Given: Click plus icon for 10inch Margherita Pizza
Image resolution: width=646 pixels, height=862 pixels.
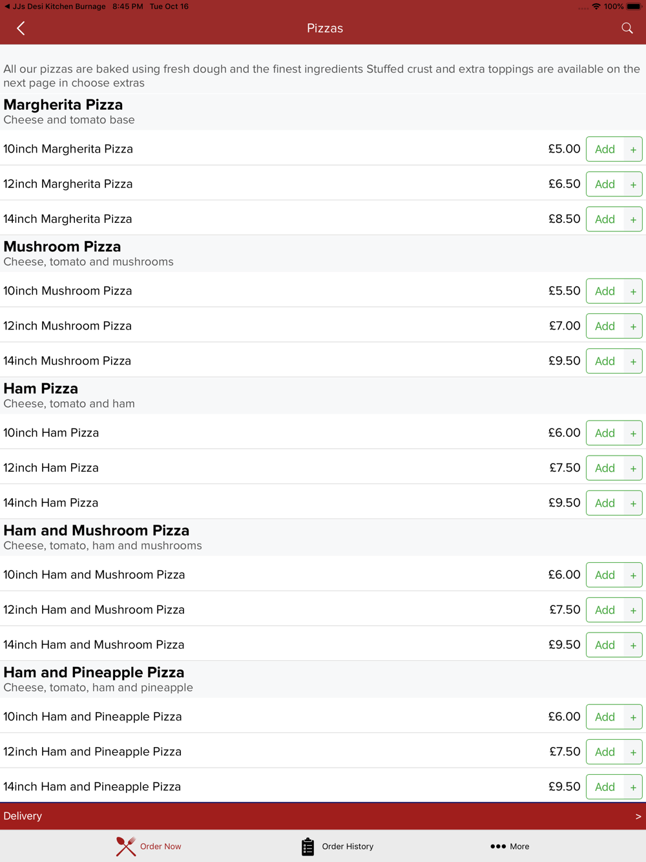Looking at the screenshot, I should coord(633,149).
